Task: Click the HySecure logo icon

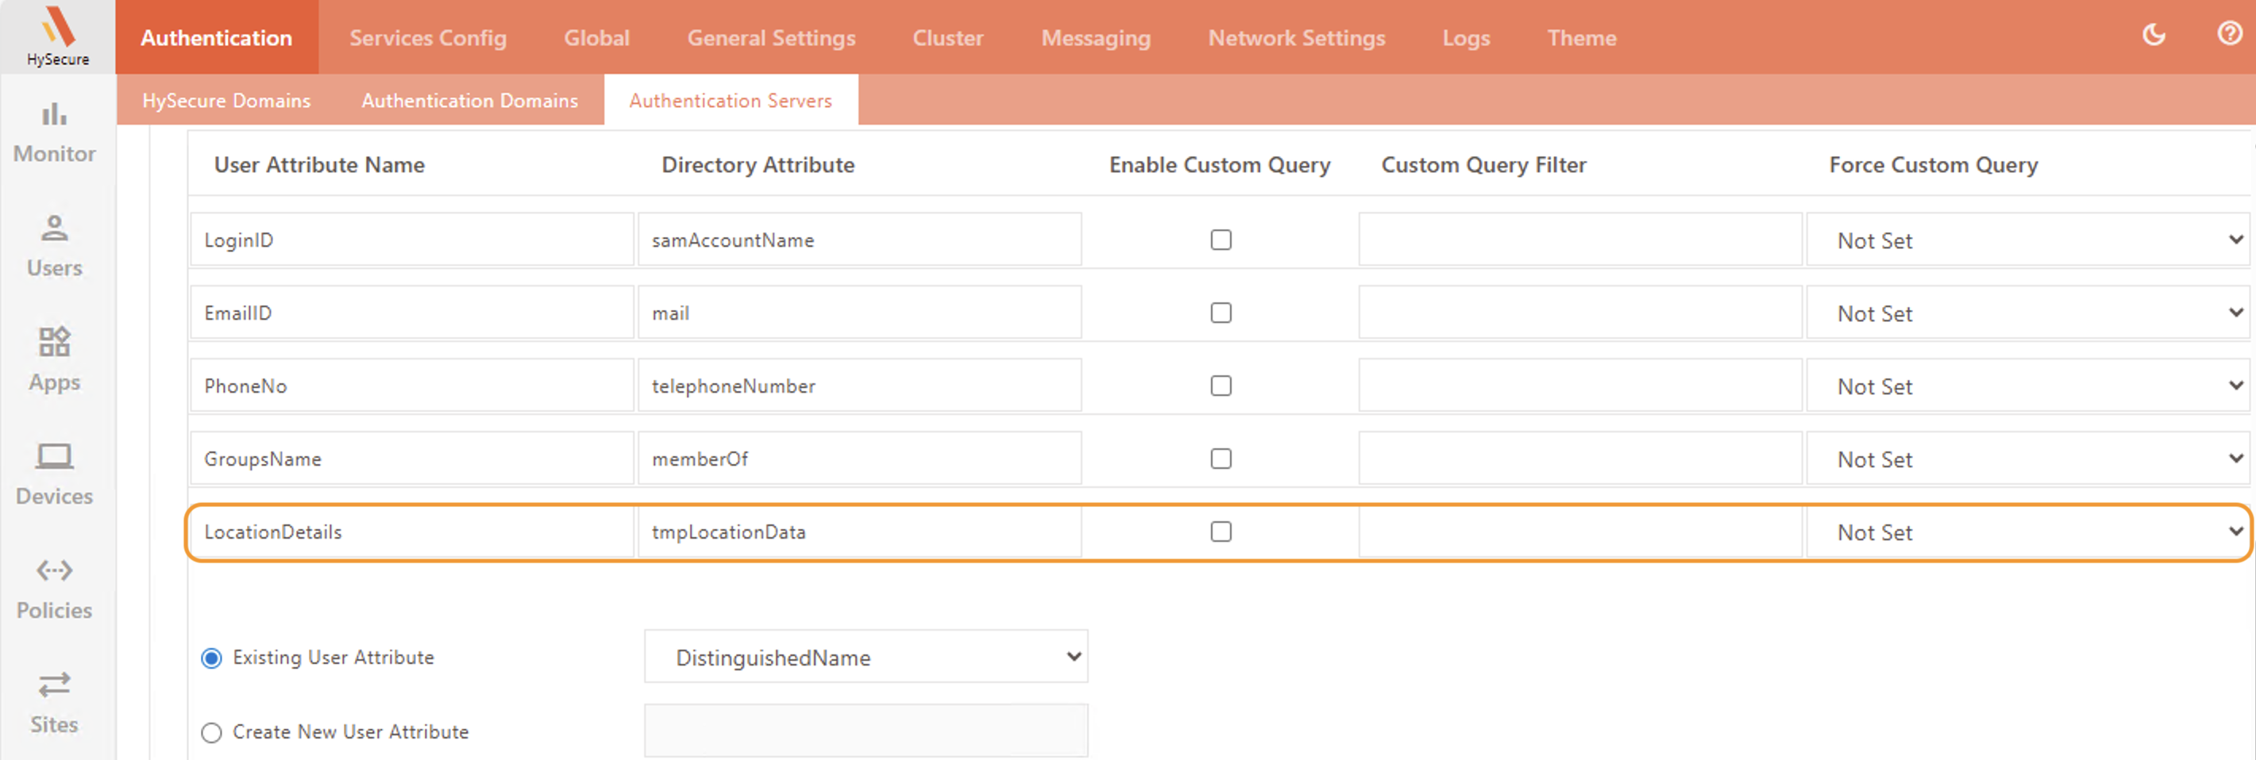Action: point(58,28)
